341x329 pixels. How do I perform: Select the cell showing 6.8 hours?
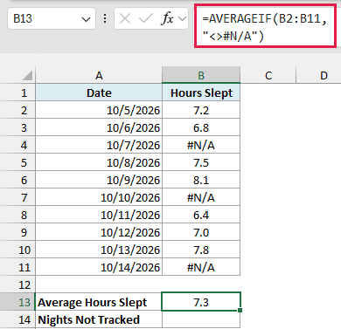pyautogui.click(x=201, y=127)
